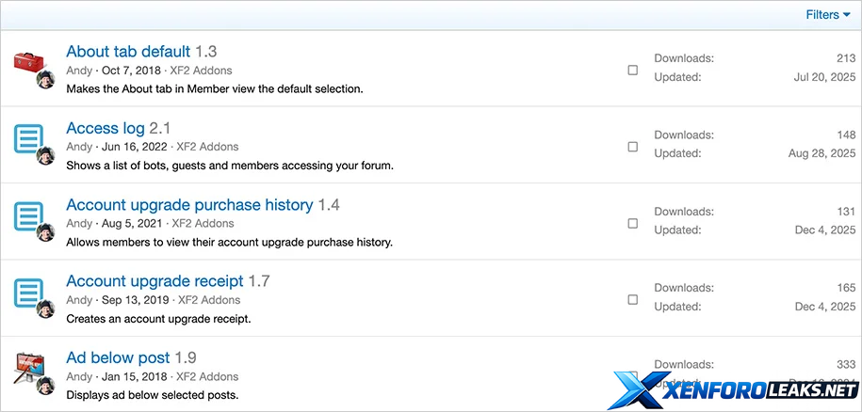Open the Account upgrade purchase history title link
The height and width of the screenshot is (412, 862).
pyautogui.click(x=189, y=205)
